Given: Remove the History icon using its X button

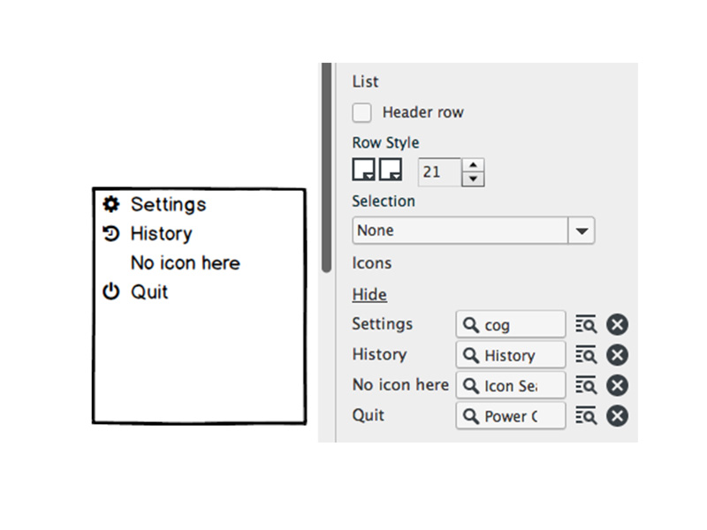Looking at the screenshot, I should click(616, 355).
